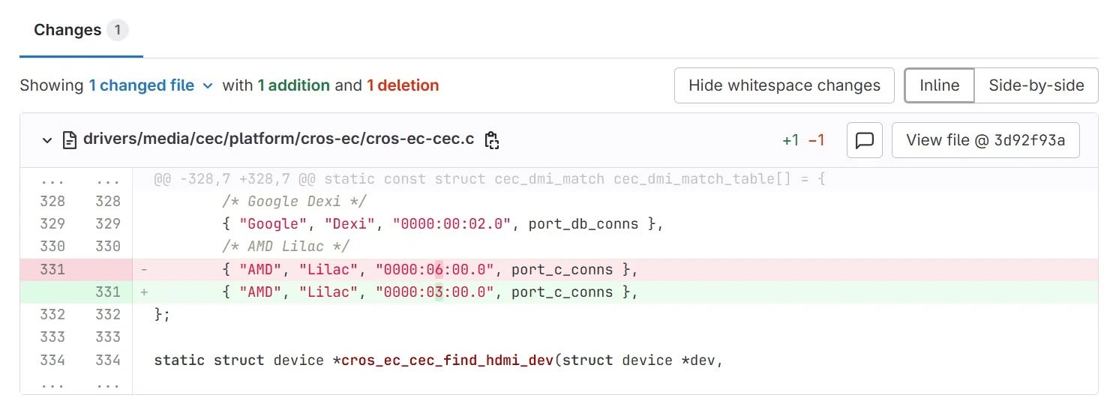1116x407 pixels.
Task: Click View file @ 3d92f93a button
Action: 985,140
